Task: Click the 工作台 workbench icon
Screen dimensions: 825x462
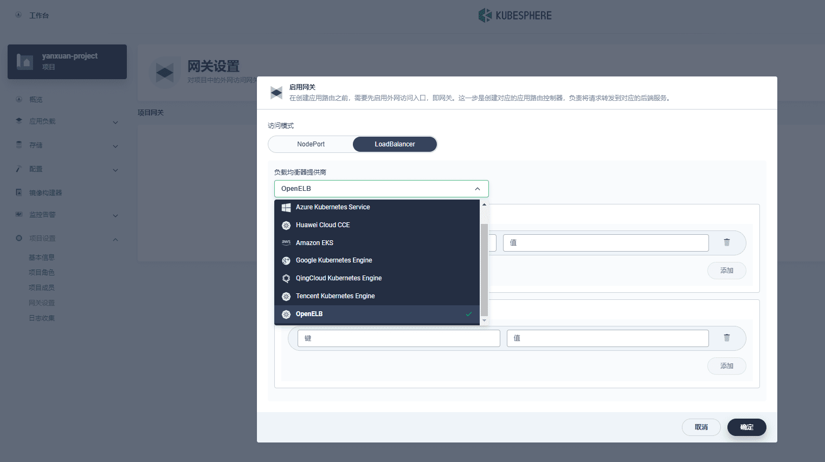Action: coord(18,15)
